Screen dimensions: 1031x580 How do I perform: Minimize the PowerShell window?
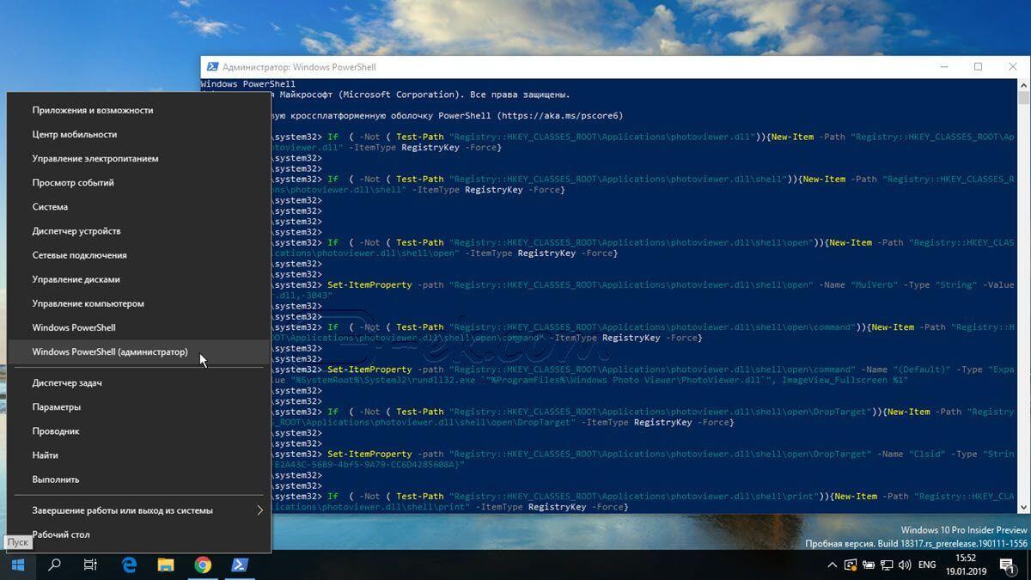(944, 67)
